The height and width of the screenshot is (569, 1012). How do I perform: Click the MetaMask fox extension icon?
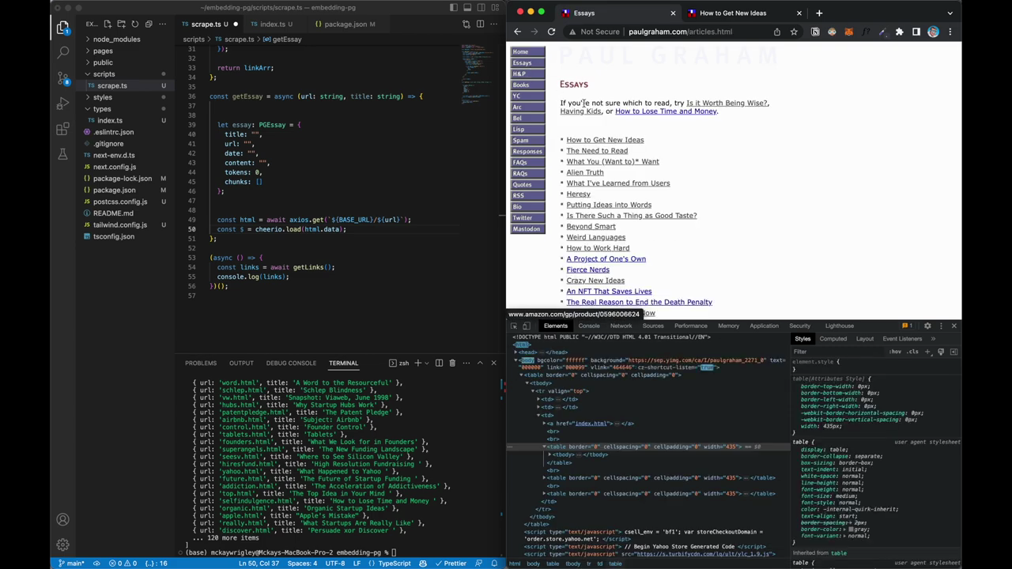coord(848,32)
